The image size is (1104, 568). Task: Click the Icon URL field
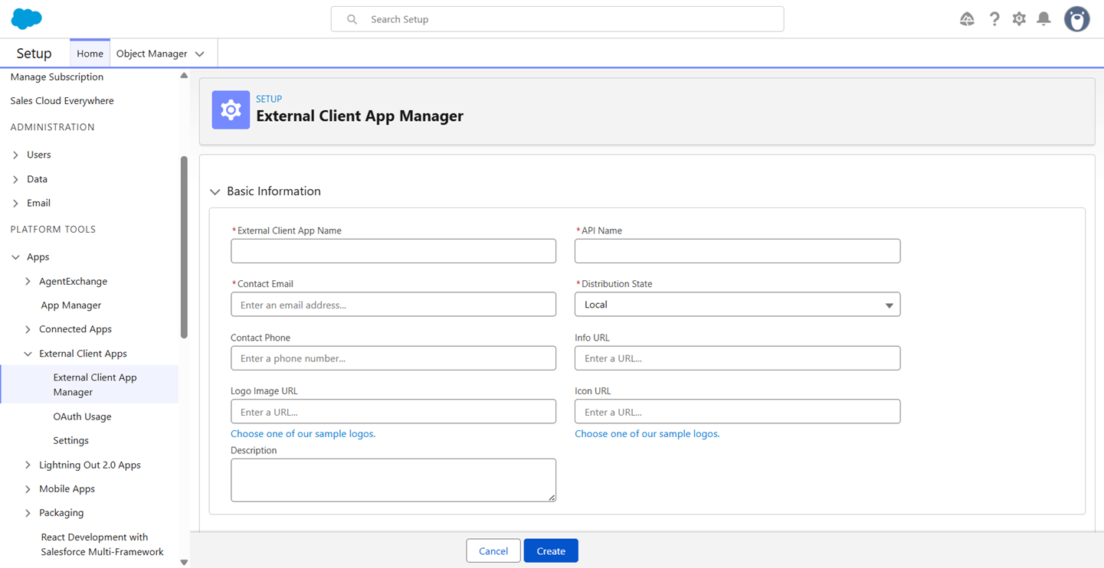[737, 412]
